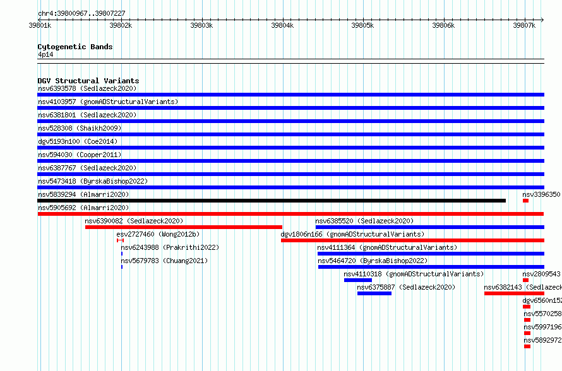Viewport: 562px width, 371px height.
Task: Open variant nsv6393578 (Sedlazeck2020) label
Action: (87, 88)
